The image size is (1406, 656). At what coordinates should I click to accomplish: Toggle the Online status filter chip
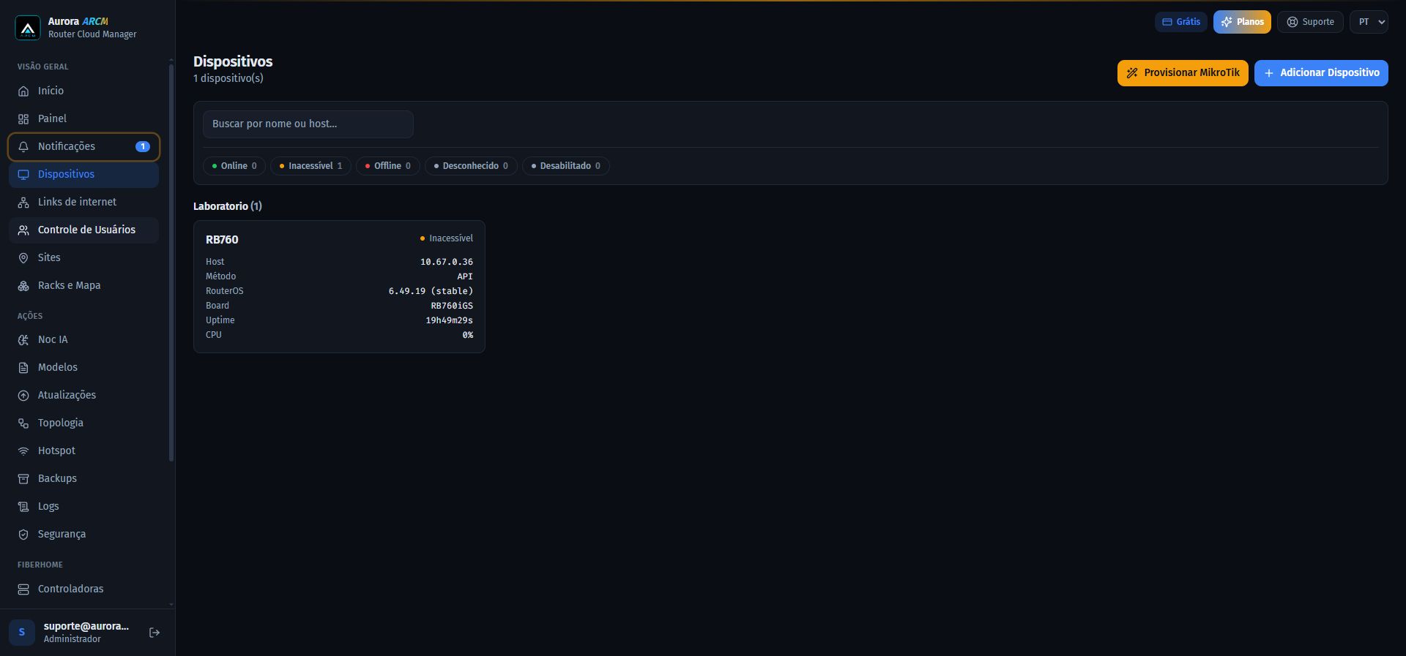coord(234,166)
